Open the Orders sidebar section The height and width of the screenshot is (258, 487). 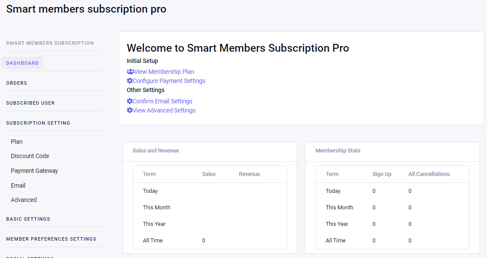[17, 83]
